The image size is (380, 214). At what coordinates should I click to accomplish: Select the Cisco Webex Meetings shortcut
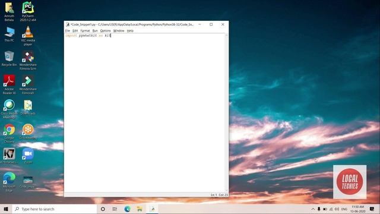click(x=9, y=109)
